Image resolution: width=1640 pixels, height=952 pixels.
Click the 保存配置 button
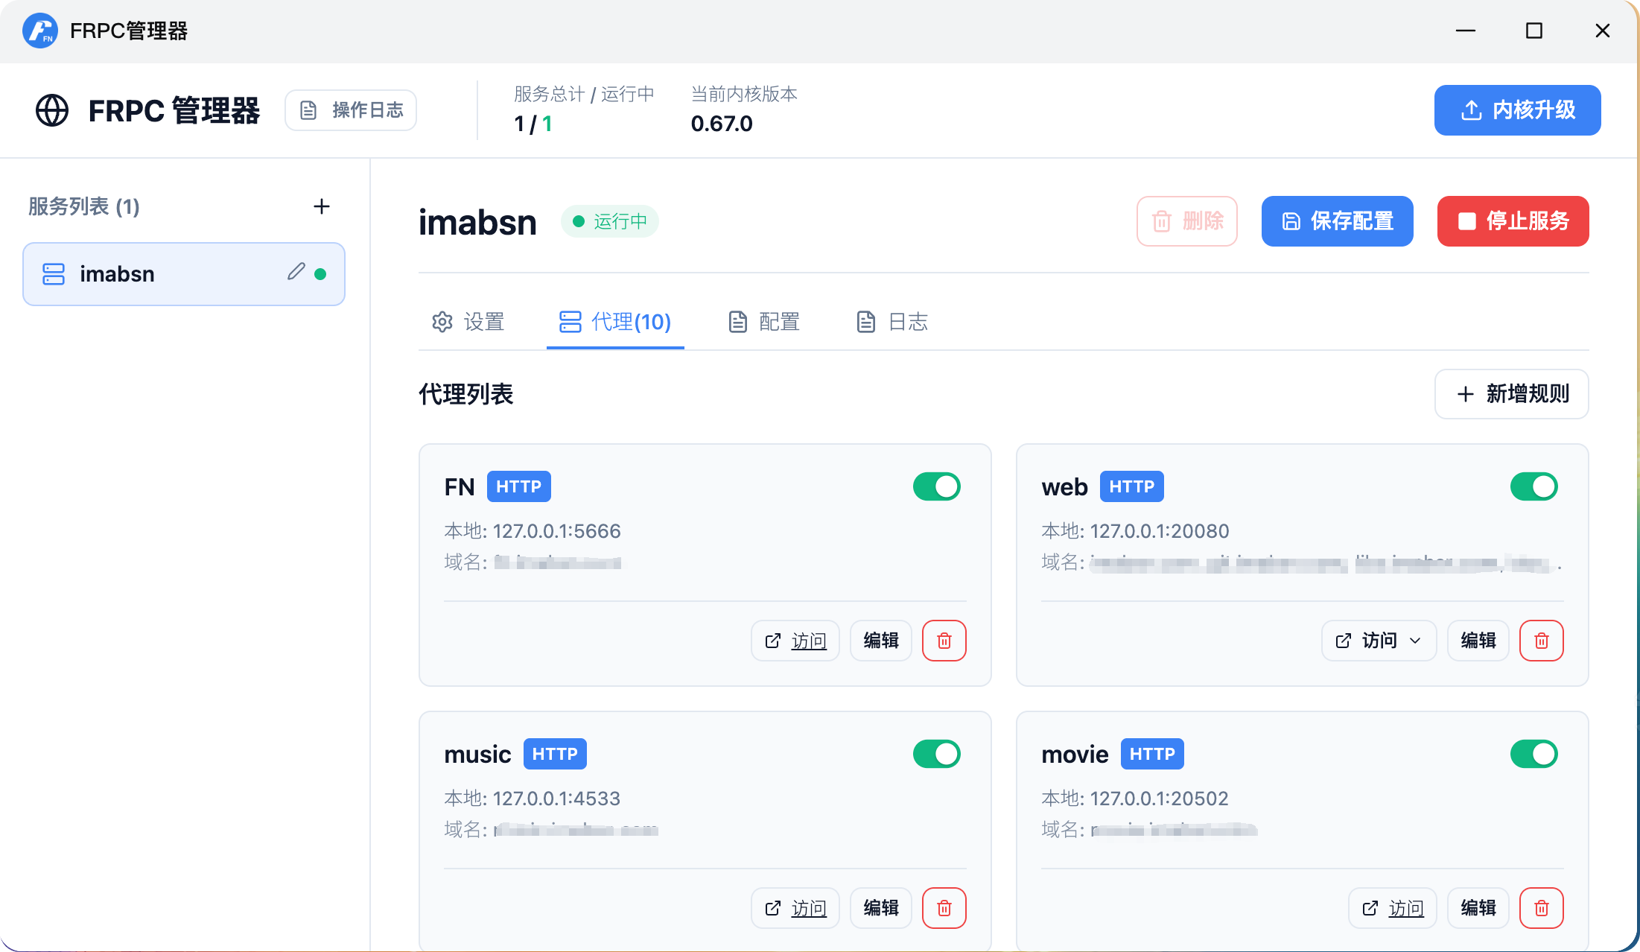pyautogui.click(x=1337, y=221)
